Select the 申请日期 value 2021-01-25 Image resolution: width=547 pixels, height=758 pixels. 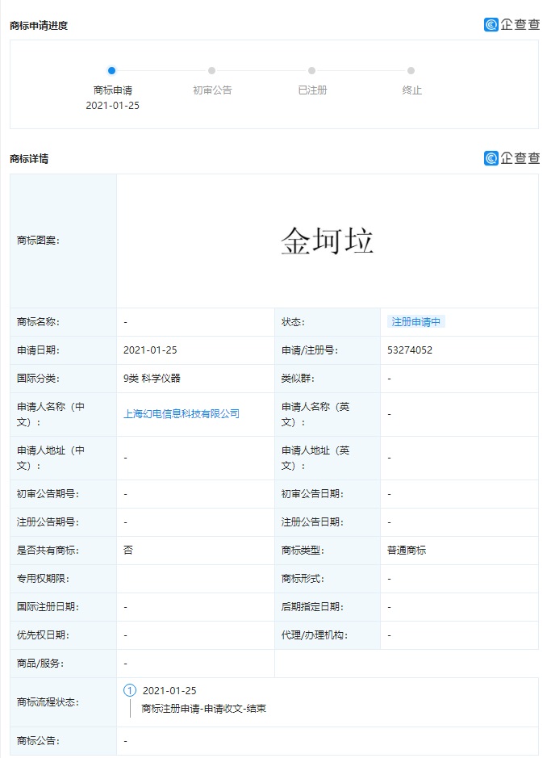click(x=150, y=350)
